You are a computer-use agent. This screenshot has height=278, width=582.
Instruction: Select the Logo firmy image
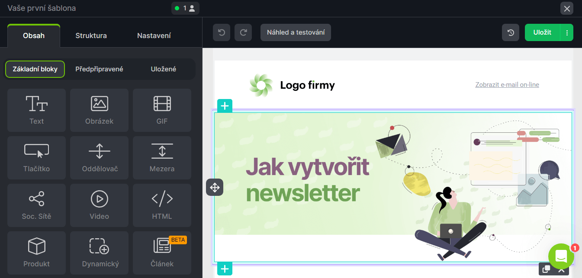(x=292, y=85)
